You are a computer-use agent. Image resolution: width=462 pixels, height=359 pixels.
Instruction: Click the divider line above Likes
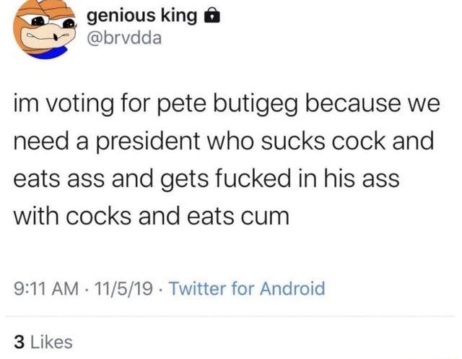[x=231, y=316]
